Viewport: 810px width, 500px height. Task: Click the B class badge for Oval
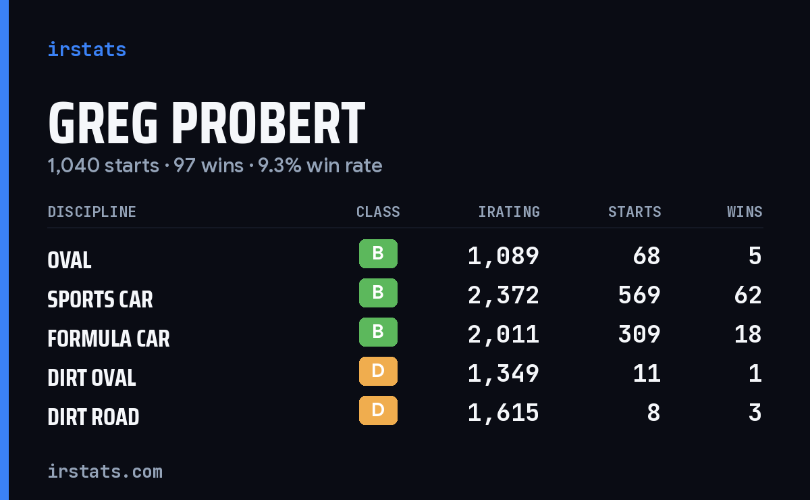pos(378,254)
